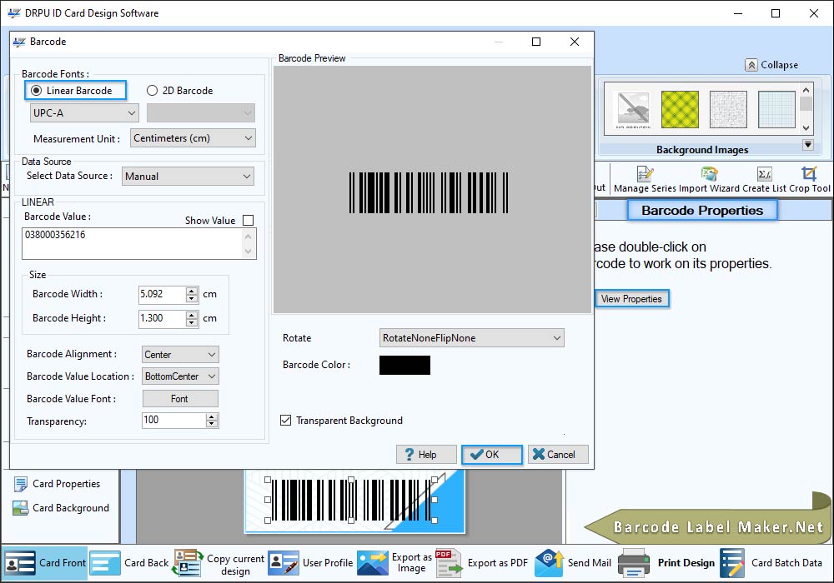Select the Linear Barcode radio button
Screen dimensions: 834x583
(x=36, y=91)
